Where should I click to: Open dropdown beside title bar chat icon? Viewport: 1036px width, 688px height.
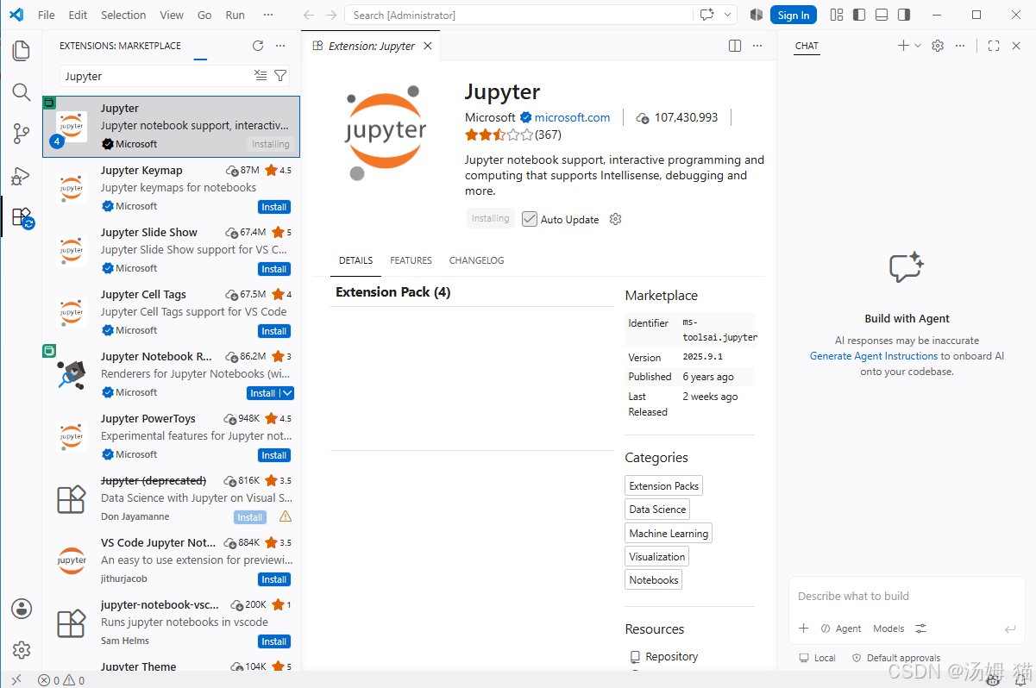coord(729,15)
